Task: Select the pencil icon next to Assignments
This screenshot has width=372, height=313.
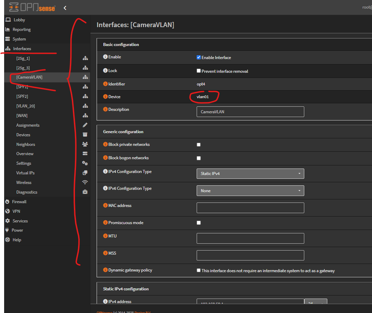Action: click(85, 125)
